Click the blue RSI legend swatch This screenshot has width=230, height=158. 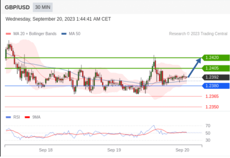point(8,117)
